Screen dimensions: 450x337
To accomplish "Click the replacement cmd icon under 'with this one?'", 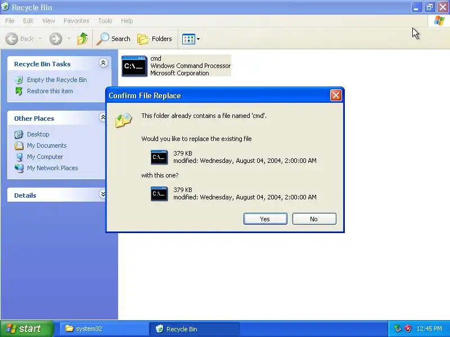I will (159, 194).
